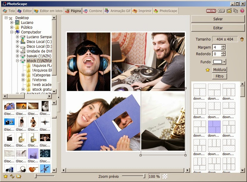Select the invitation and pearls photo
Image resolution: width=247 pixels, height=182 pixels.
(x=163, y=121)
